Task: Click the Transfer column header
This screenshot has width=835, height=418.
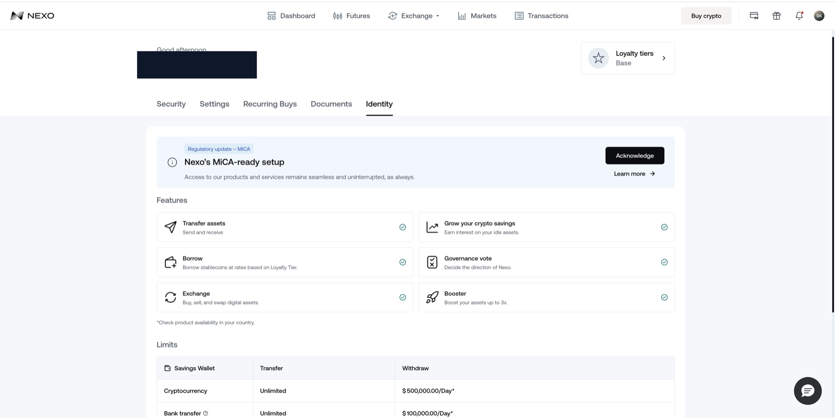Action: 271,368
